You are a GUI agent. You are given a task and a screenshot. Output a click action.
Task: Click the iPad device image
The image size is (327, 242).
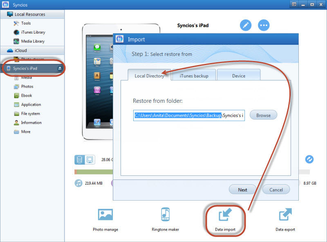(98, 81)
